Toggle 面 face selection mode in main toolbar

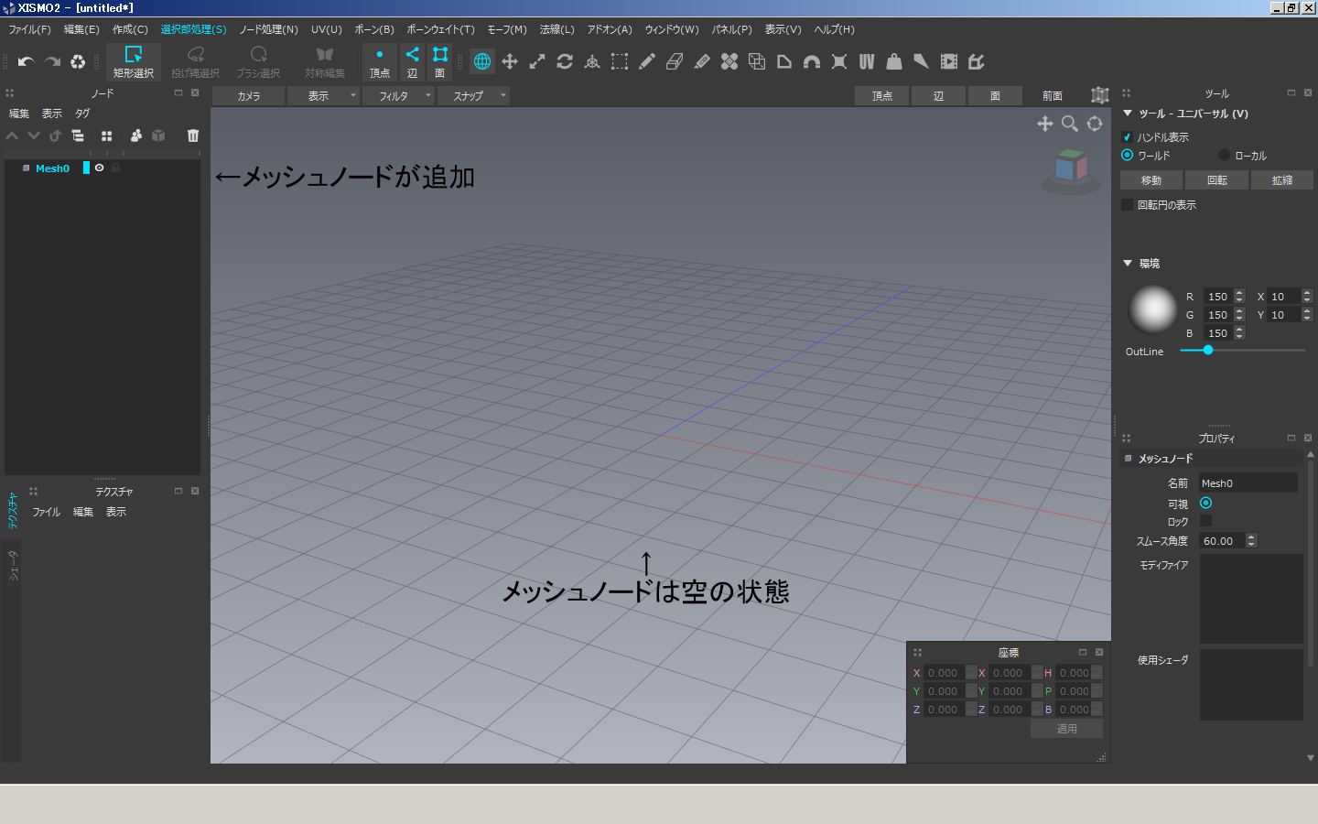coord(440,61)
